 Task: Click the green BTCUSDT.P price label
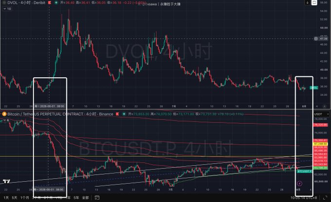tap(304, 171)
